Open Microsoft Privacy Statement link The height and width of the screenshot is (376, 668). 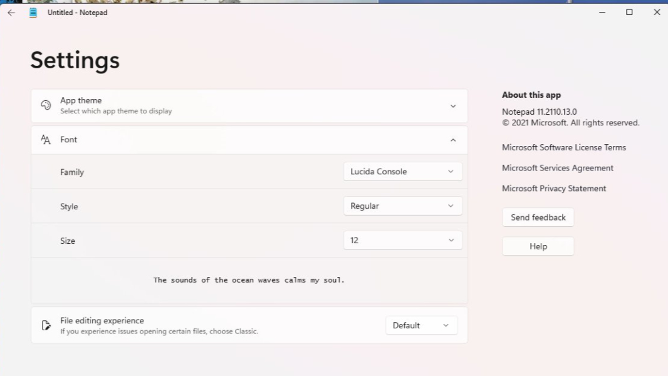tap(553, 189)
